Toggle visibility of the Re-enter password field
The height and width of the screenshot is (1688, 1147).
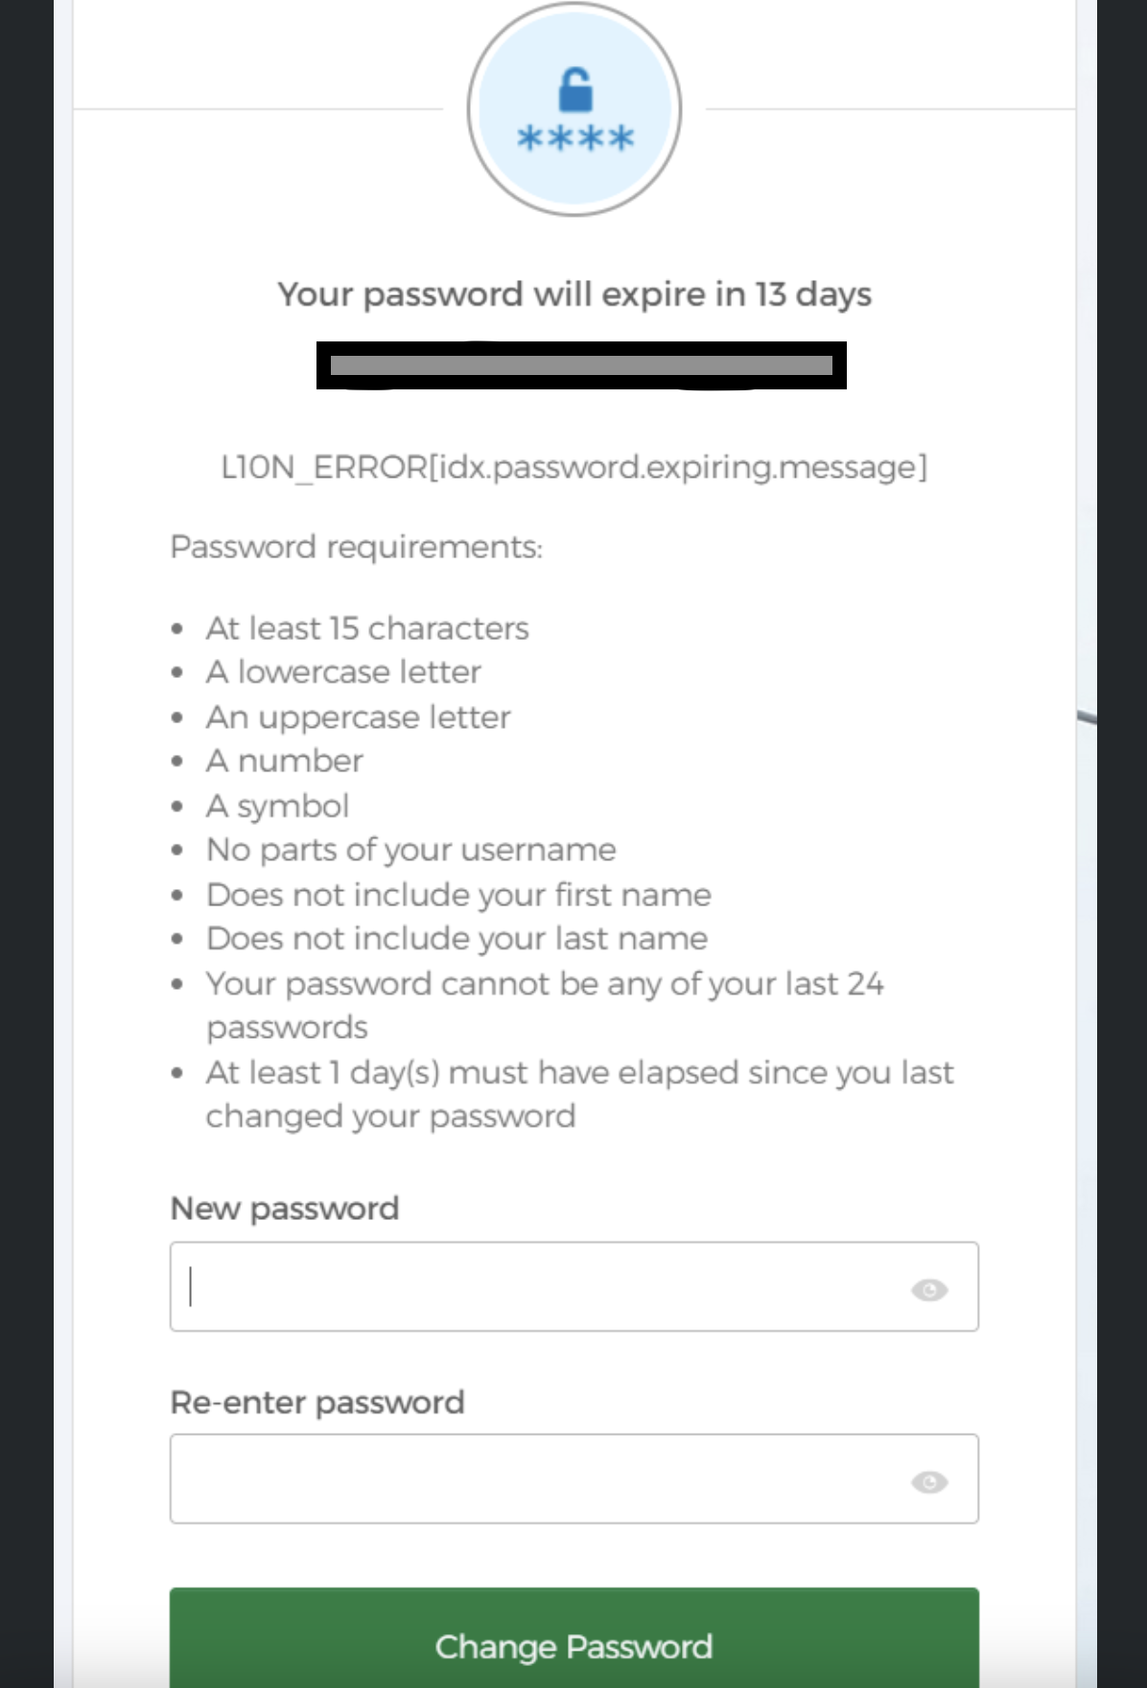coord(928,1482)
